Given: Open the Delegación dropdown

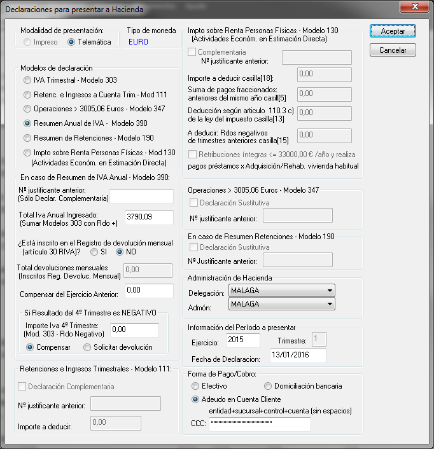Looking at the screenshot, I should click(x=282, y=291).
